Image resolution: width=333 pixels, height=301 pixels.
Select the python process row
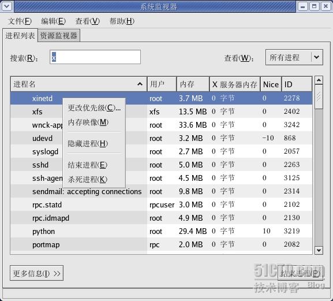pyautogui.click(x=162, y=231)
